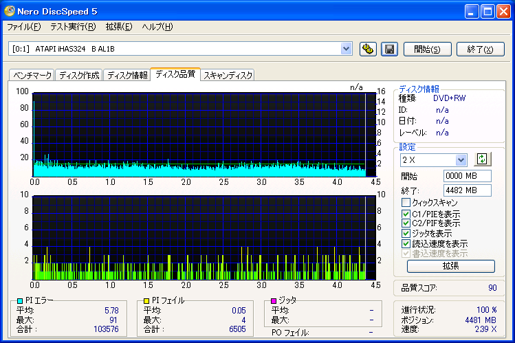Click the PI エラー maximum value 91
Screen dimensions: 515x343
click(x=113, y=320)
